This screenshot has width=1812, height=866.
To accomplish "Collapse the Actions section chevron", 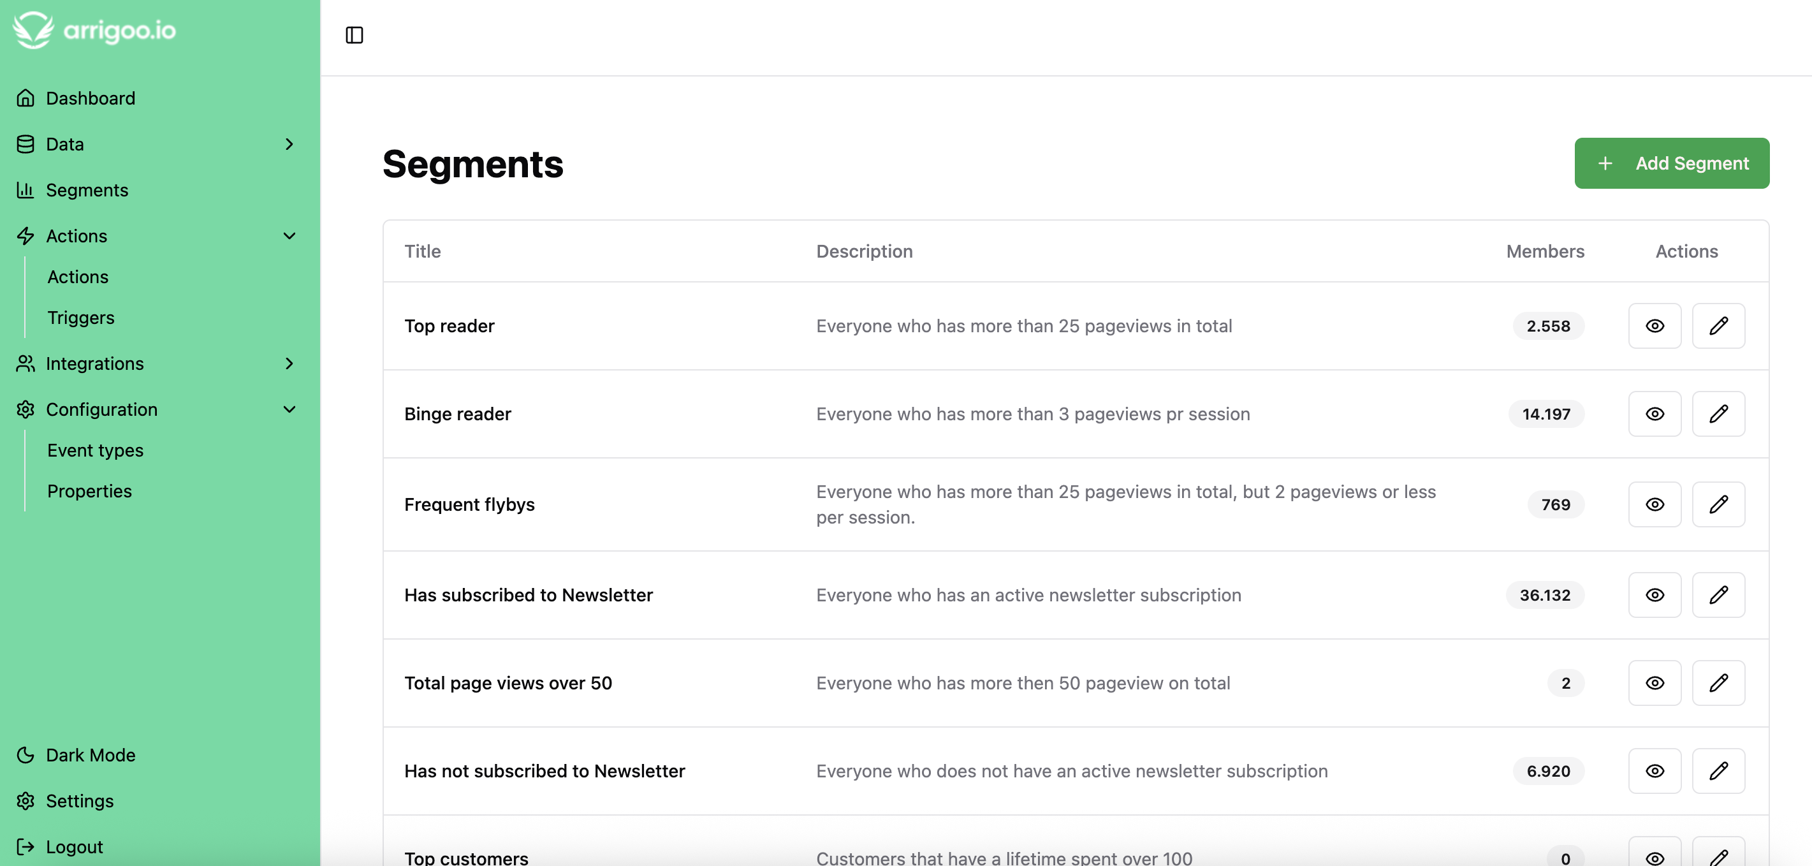I will pyautogui.click(x=289, y=237).
